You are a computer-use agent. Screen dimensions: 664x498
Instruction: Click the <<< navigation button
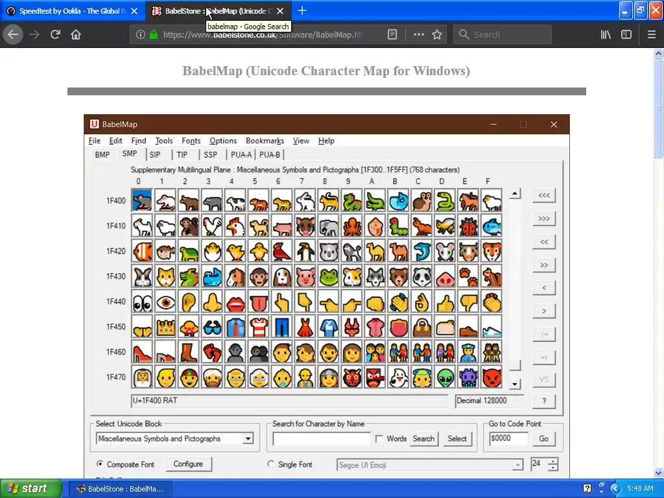pyautogui.click(x=544, y=195)
